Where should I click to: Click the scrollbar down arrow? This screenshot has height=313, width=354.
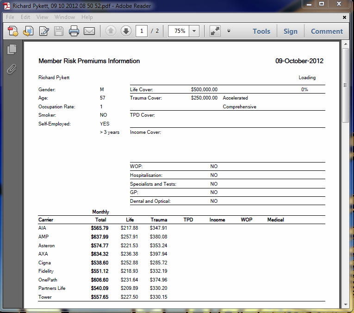[345, 304]
